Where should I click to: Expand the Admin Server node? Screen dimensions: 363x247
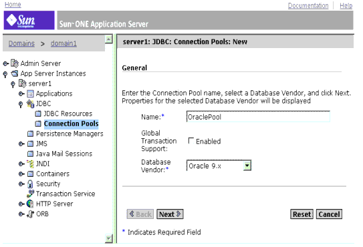(x=6, y=63)
